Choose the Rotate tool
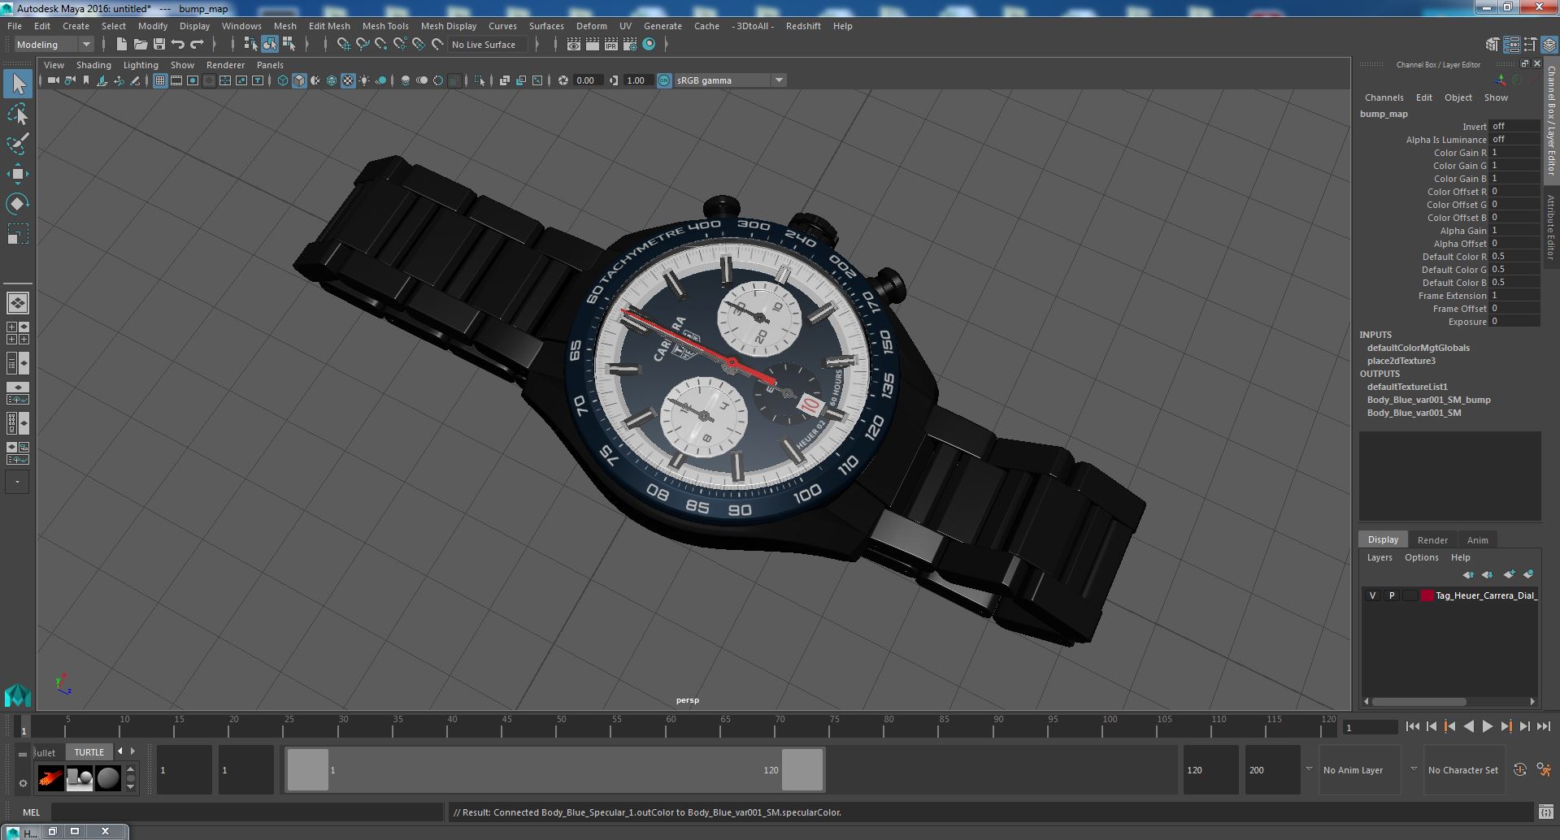 17,204
